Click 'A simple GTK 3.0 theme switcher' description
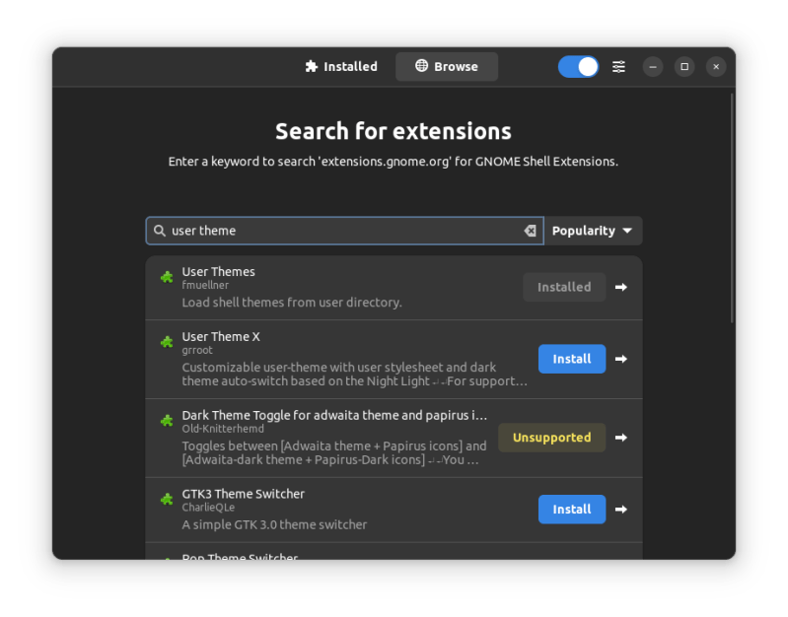 (274, 525)
